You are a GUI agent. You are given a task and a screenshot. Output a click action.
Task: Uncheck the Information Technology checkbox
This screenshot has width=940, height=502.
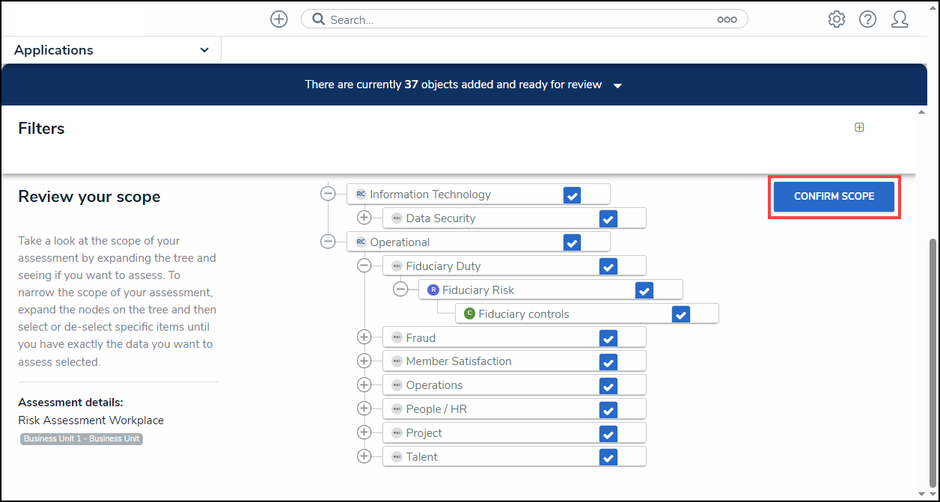572,195
